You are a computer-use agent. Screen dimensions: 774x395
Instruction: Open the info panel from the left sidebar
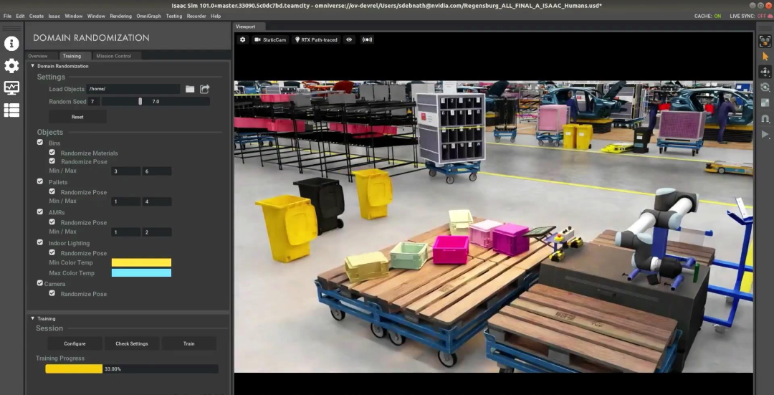11,43
